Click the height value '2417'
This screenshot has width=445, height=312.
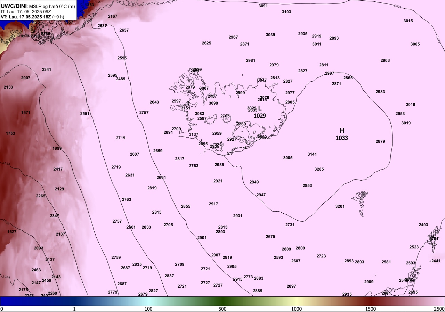tap(58, 169)
